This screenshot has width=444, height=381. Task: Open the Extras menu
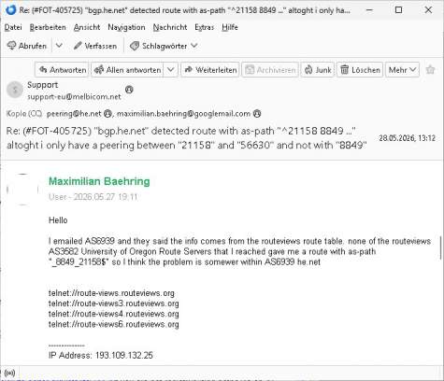tap(205, 27)
